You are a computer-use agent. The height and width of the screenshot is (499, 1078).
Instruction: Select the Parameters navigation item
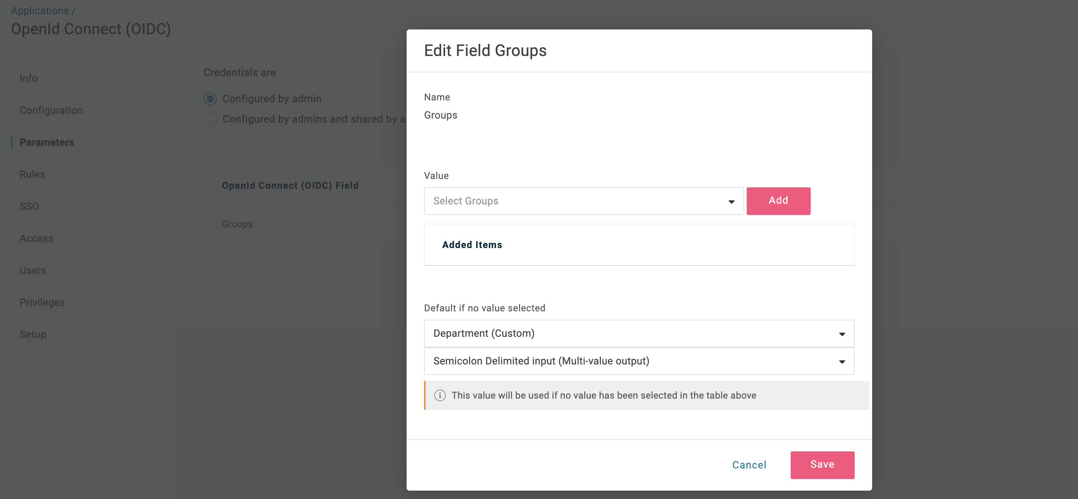(47, 142)
